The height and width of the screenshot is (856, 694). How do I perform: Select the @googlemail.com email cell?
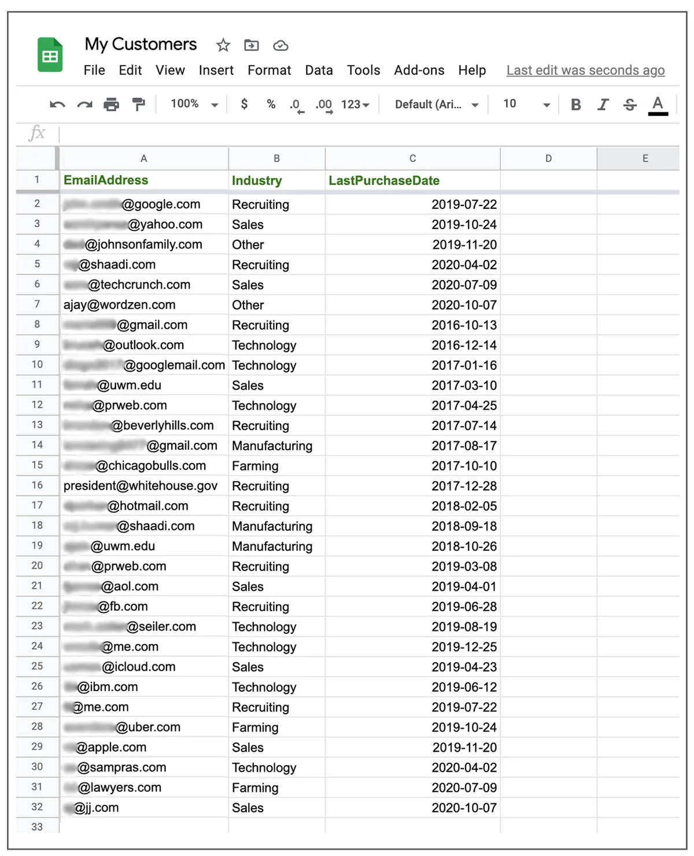click(144, 365)
